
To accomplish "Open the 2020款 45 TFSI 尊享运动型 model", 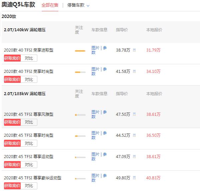I will click(x=29, y=157).
